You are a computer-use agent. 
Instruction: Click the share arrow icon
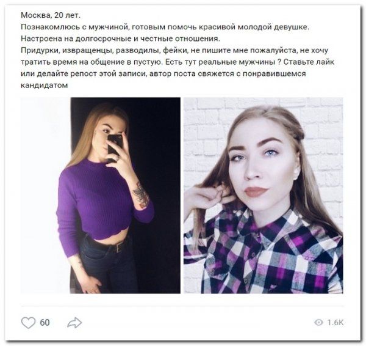pyautogui.click(x=74, y=323)
